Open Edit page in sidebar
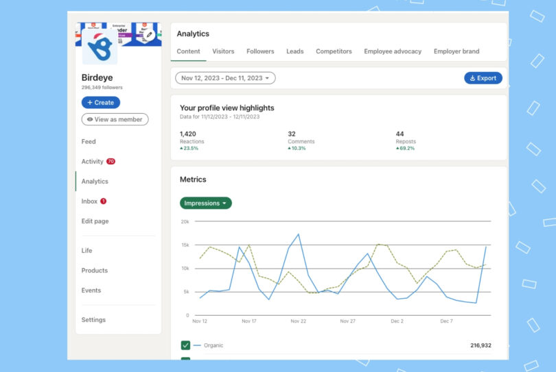The height and width of the screenshot is (372, 556). 95,221
